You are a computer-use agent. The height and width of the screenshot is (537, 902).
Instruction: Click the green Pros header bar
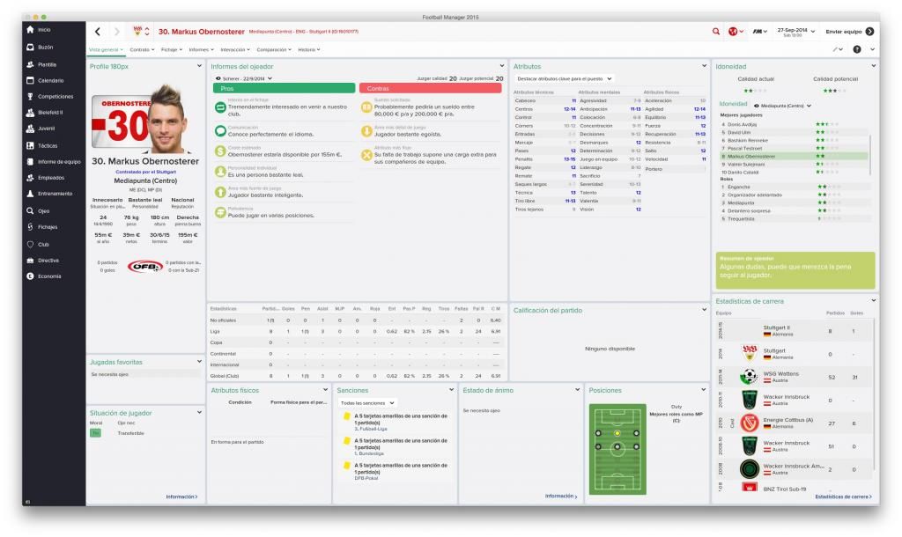285,89
